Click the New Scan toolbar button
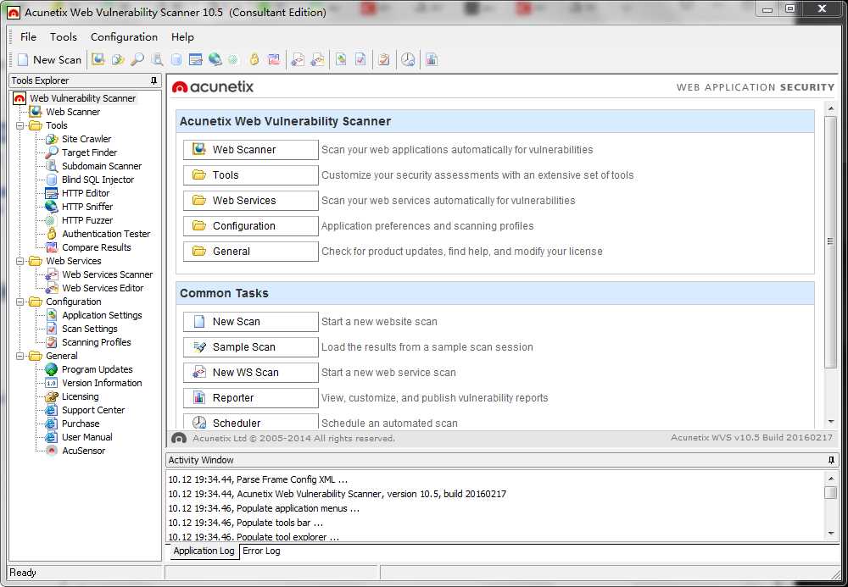 49,60
